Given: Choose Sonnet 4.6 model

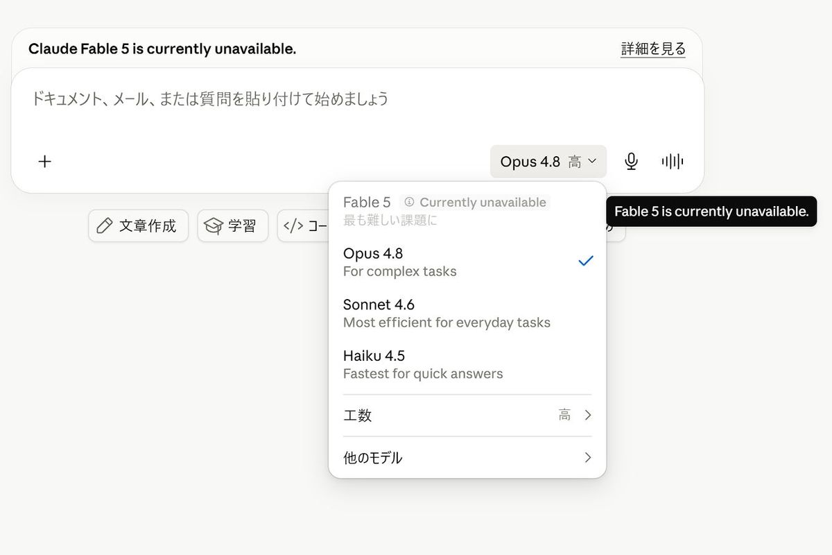Looking at the screenshot, I should click(467, 313).
